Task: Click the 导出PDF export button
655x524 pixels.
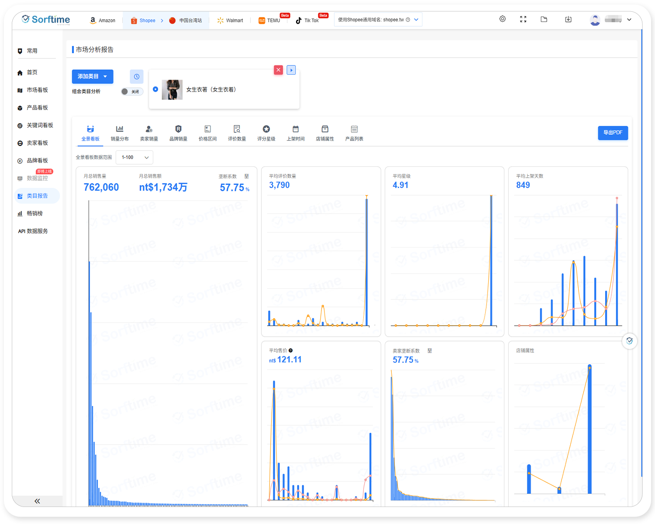Action: (613, 133)
